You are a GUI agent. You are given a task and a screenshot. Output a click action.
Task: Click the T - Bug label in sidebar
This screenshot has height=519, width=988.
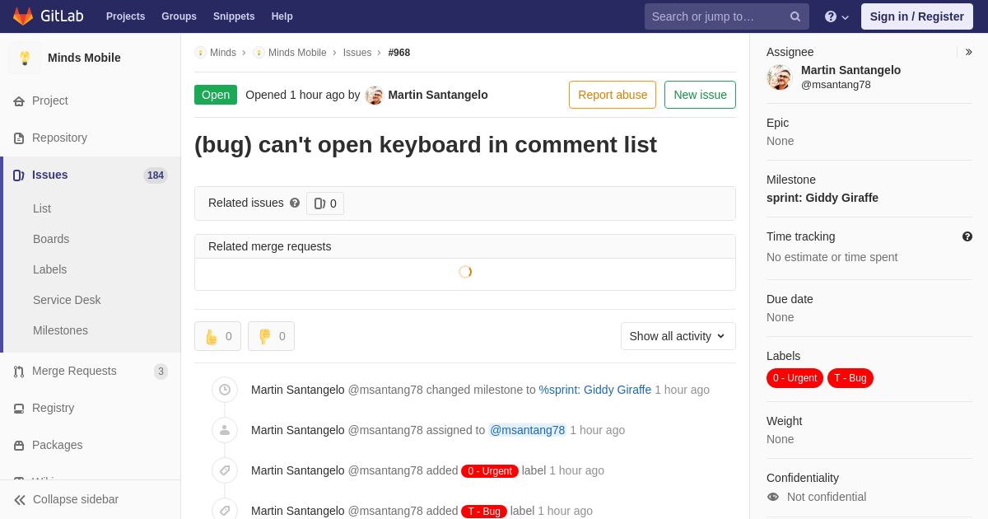(851, 378)
